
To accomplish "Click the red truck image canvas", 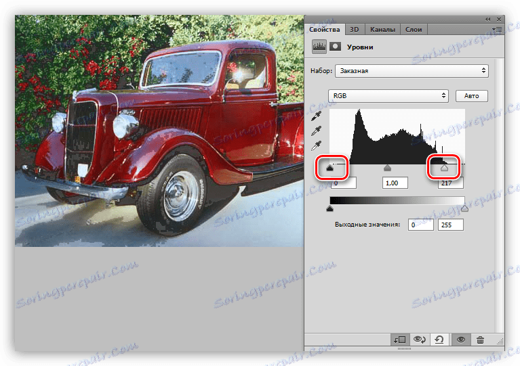I will 159,131.
